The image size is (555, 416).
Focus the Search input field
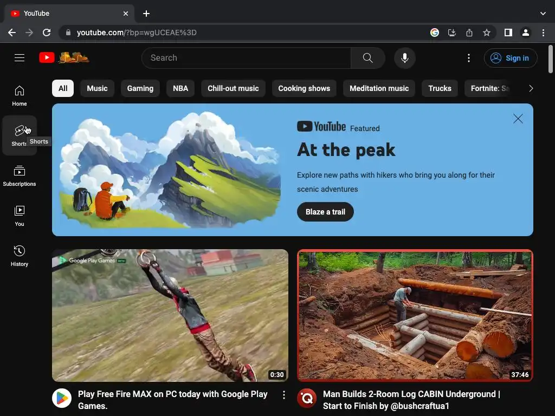pos(247,58)
